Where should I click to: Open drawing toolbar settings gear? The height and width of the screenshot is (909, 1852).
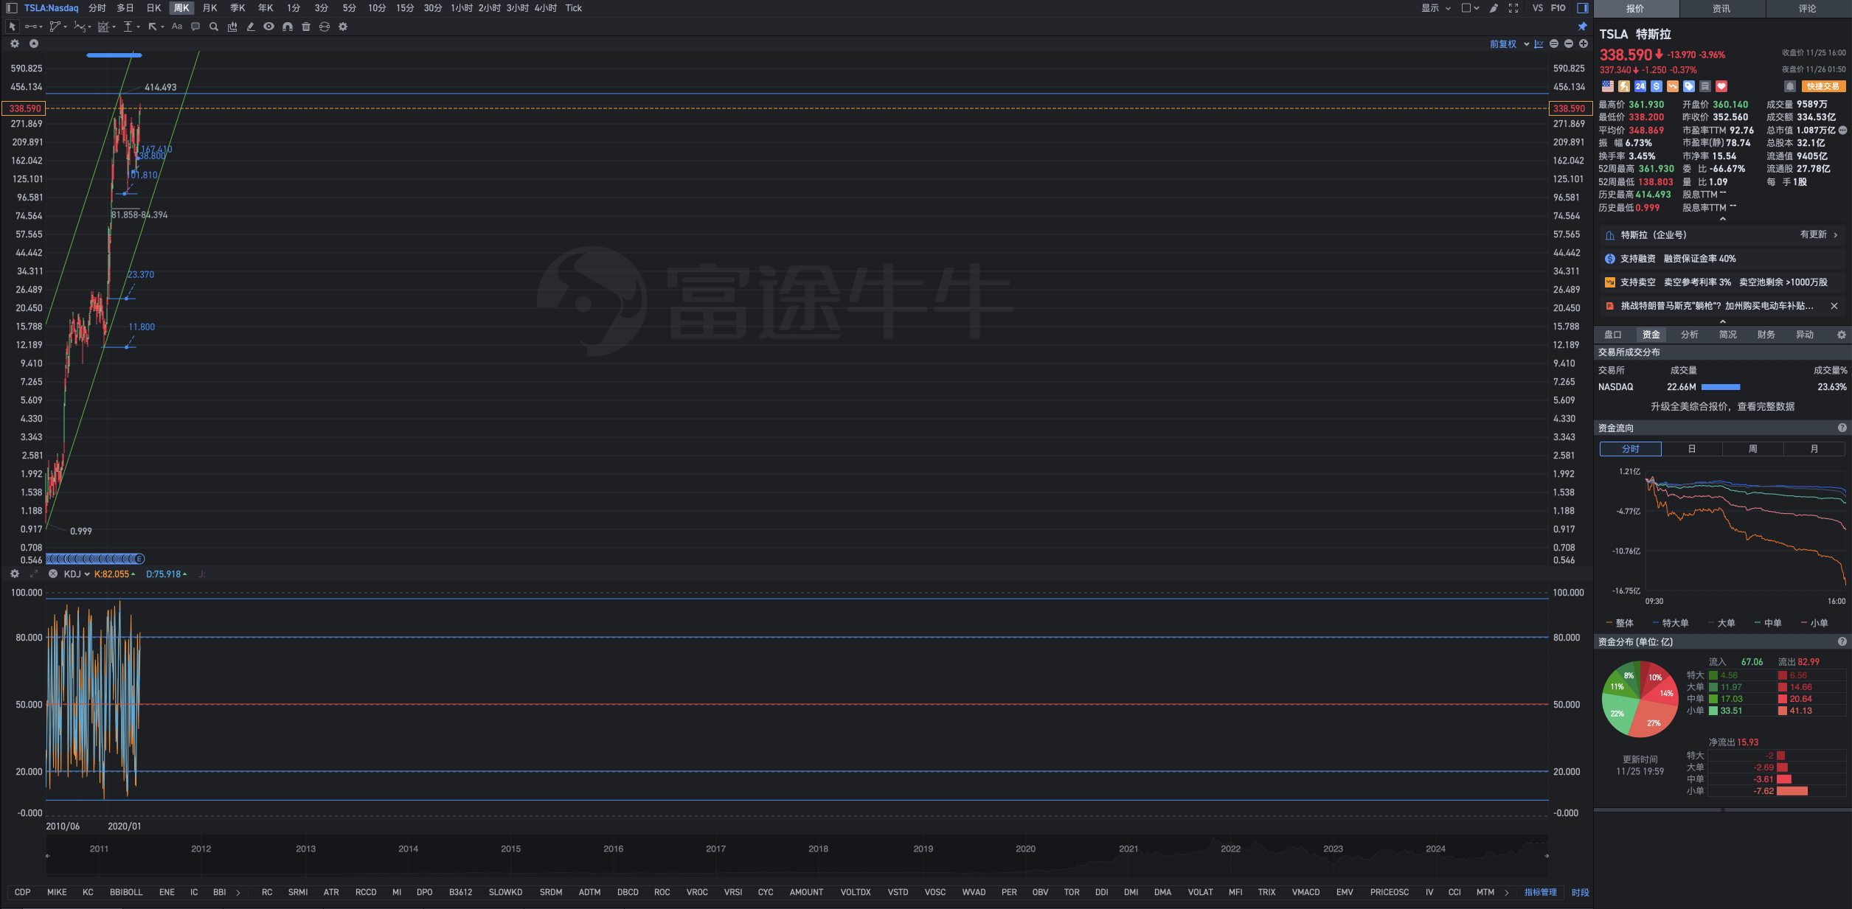pyautogui.click(x=343, y=27)
